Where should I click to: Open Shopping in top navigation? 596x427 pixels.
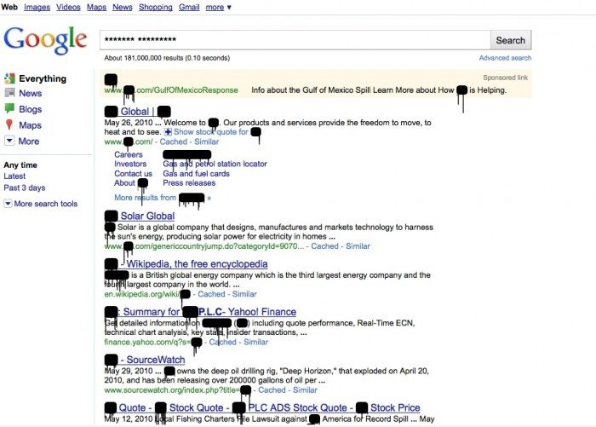click(x=156, y=7)
